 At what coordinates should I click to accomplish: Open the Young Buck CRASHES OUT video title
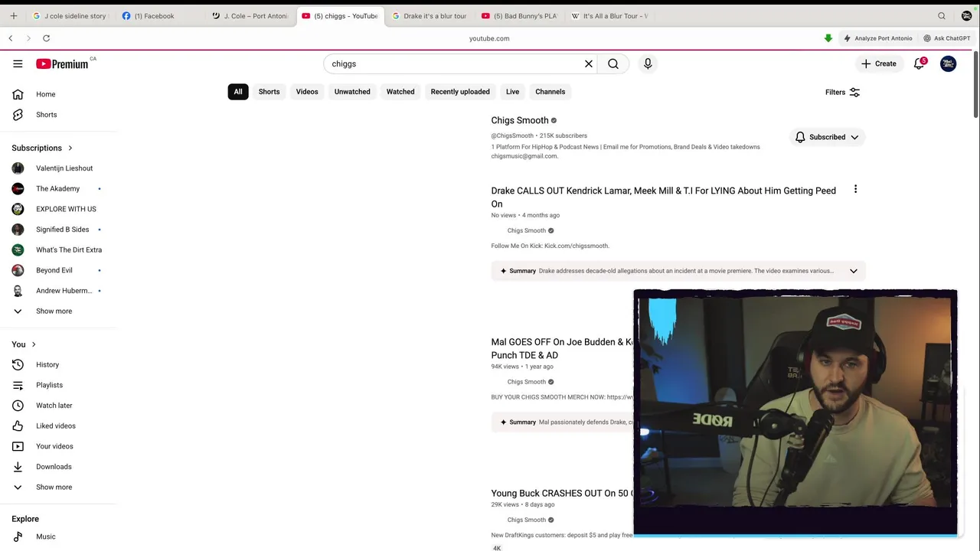pyautogui.click(x=562, y=494)
